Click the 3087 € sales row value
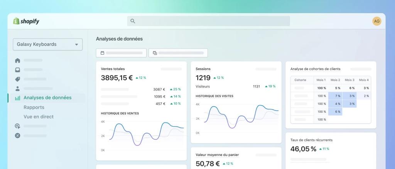Image resolution: width=395 pixels, height=169 pixels. point(159,89)
